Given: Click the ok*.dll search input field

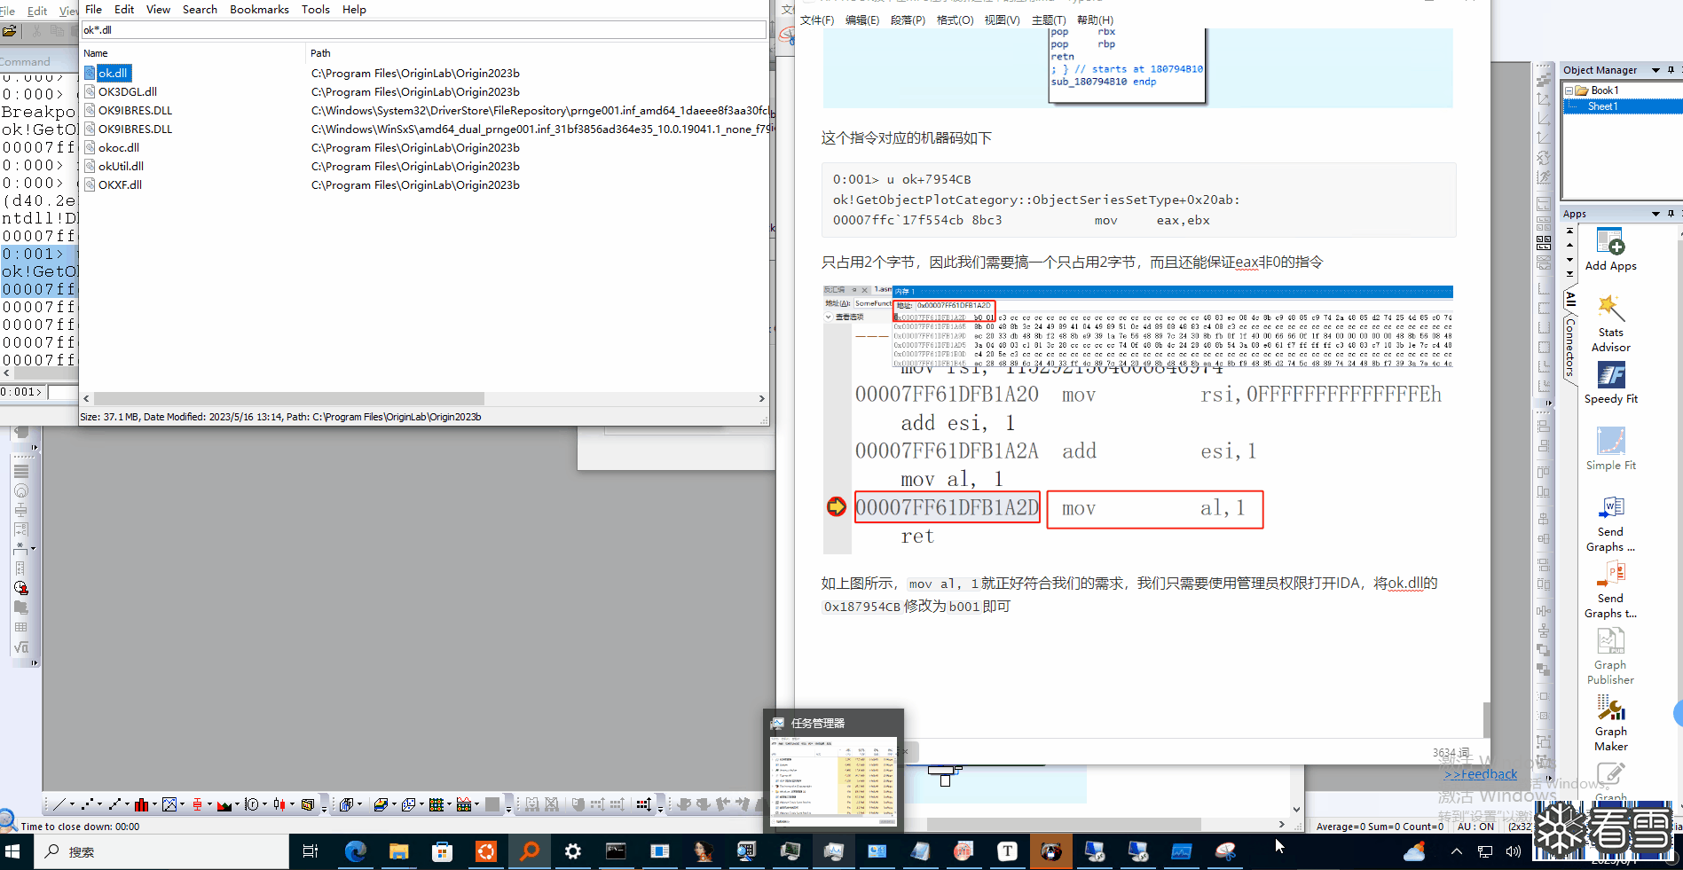Looking at the screenshot, I should (423, 30).
